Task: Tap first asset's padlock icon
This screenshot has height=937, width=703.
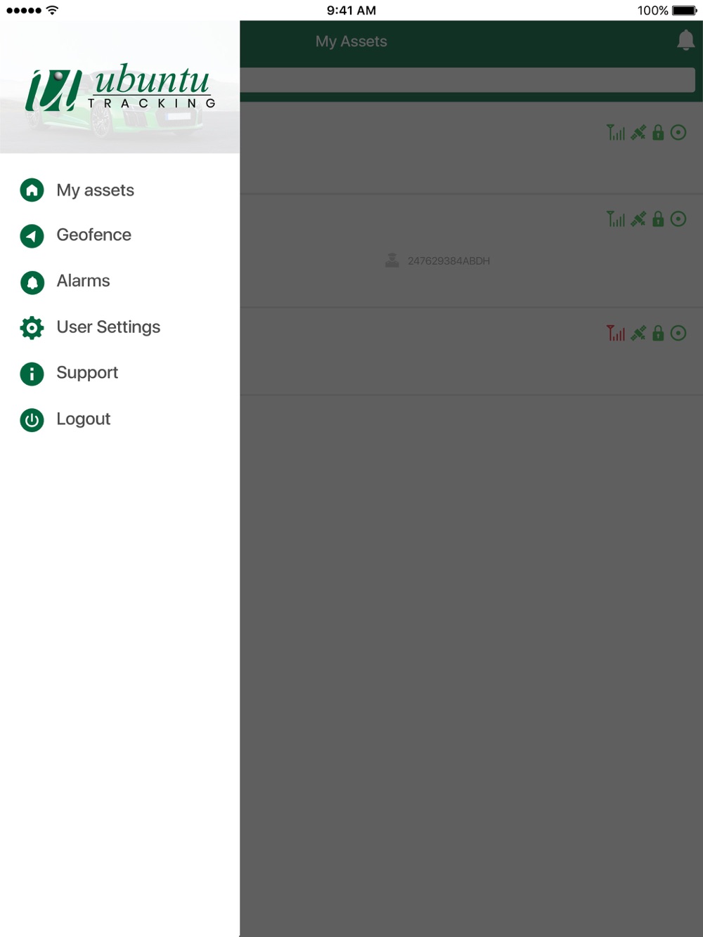Action: click(x=658, y=132)
